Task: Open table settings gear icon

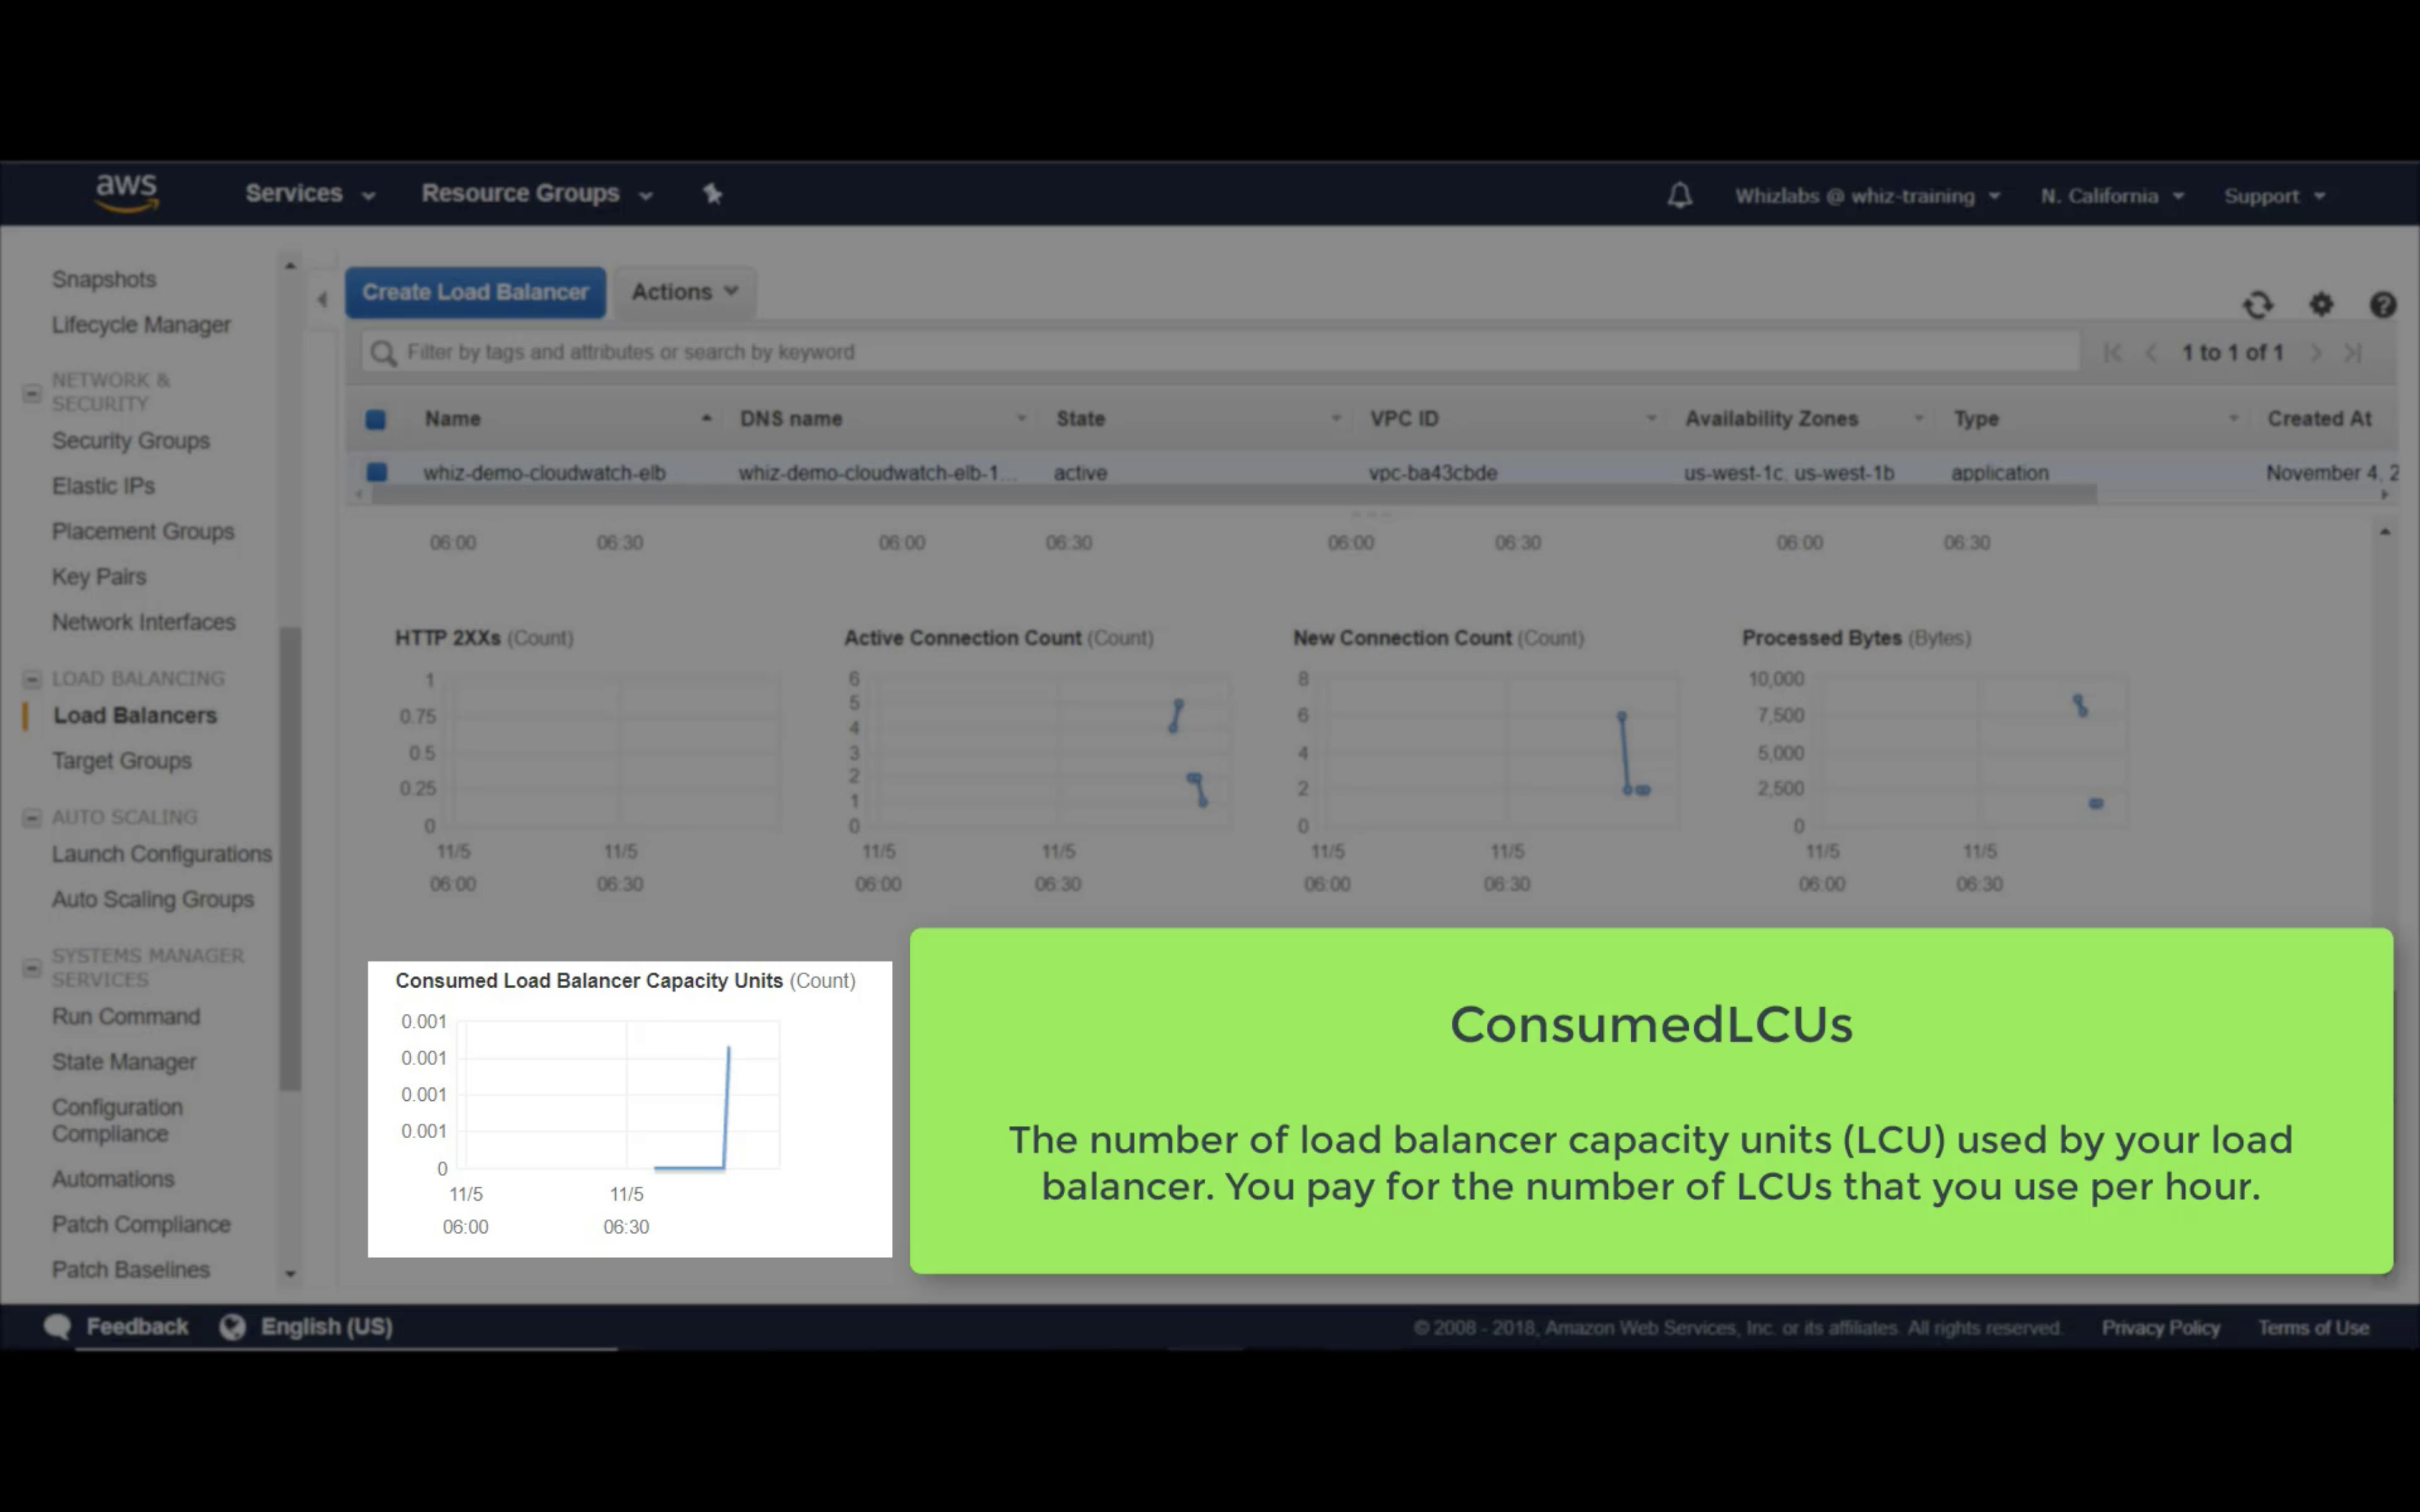Action: coord(2321,305)
